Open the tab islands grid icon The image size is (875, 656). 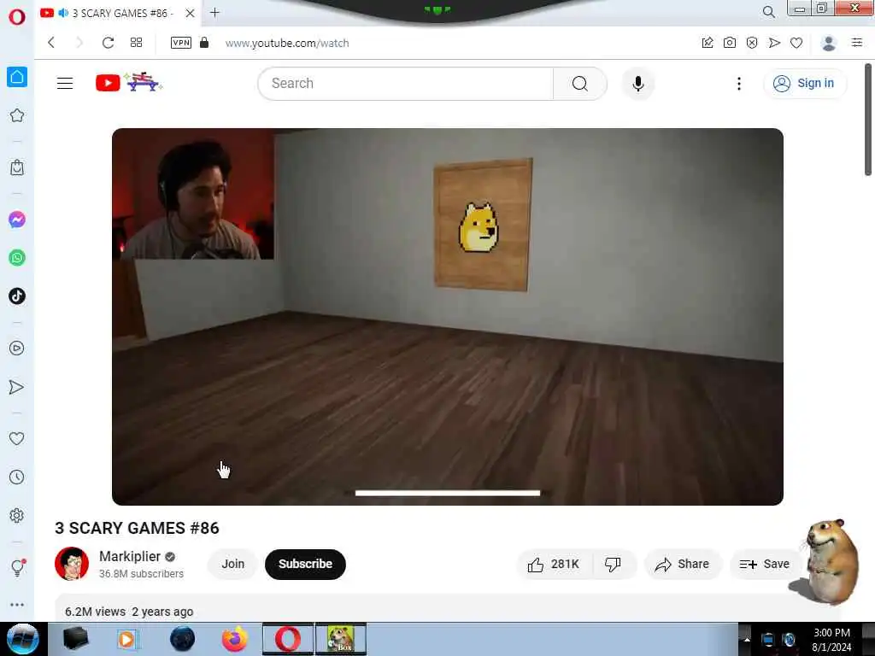pos(136,43)
